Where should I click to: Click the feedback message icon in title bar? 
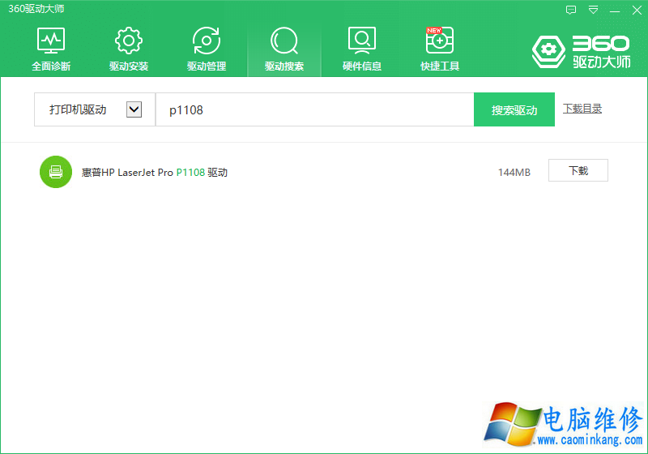571,10
